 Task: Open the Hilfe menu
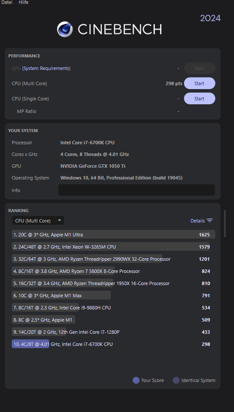click(x=23, y=2)
